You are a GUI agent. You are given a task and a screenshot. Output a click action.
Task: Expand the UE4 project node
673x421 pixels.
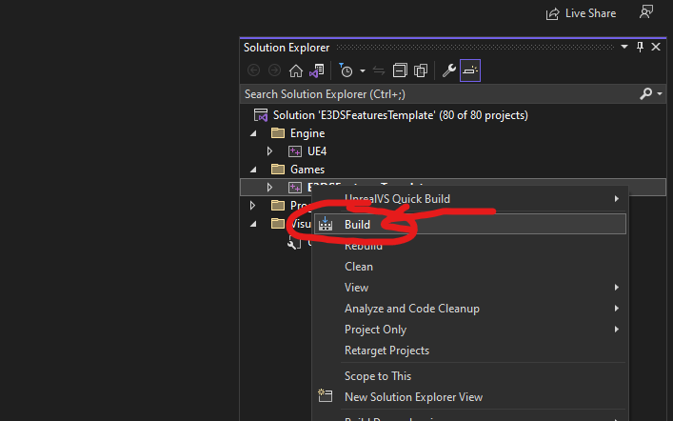coord(269,151)
